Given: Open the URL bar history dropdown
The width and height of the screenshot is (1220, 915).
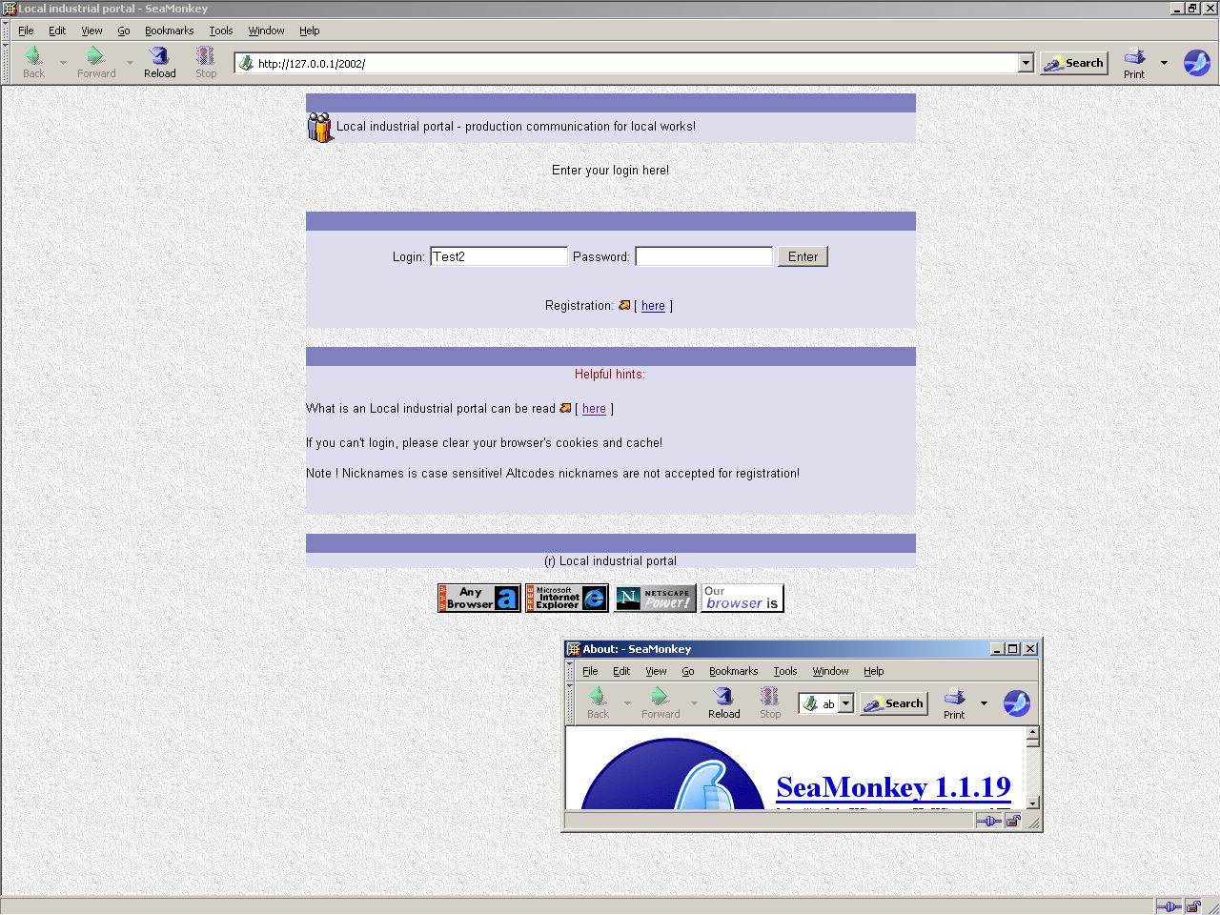Looking at the screenshot, I should (1026, 63).
